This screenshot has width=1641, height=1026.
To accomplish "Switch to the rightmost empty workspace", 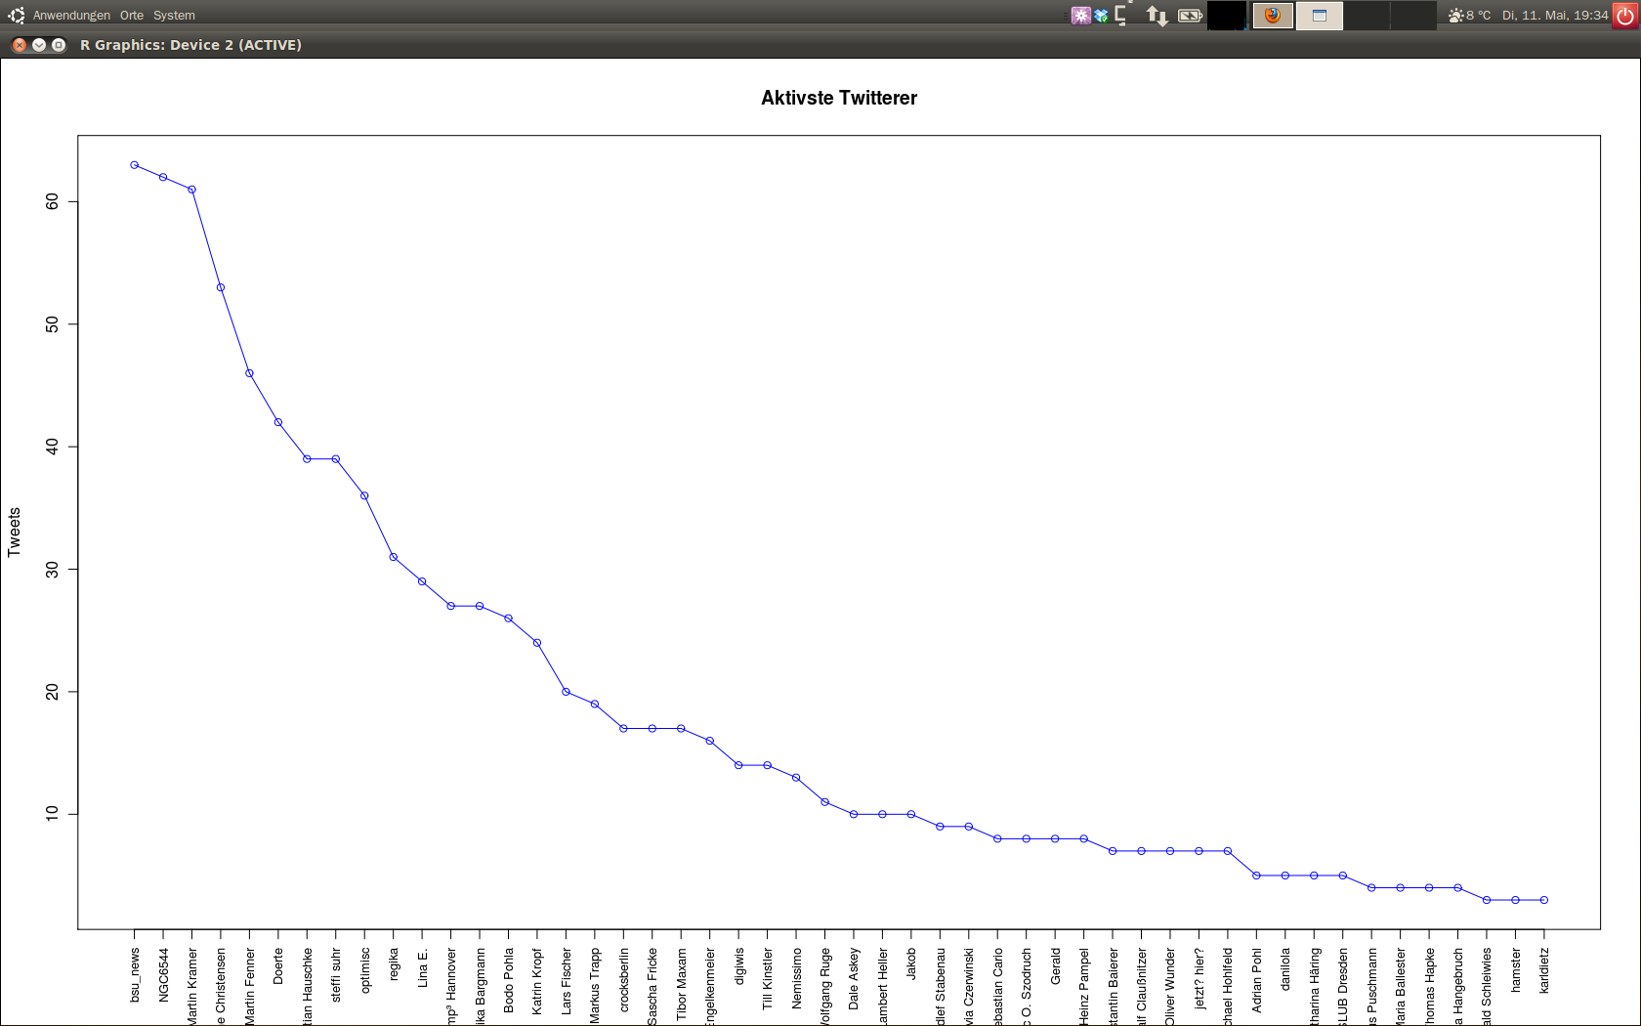I will click(1412, 16).
